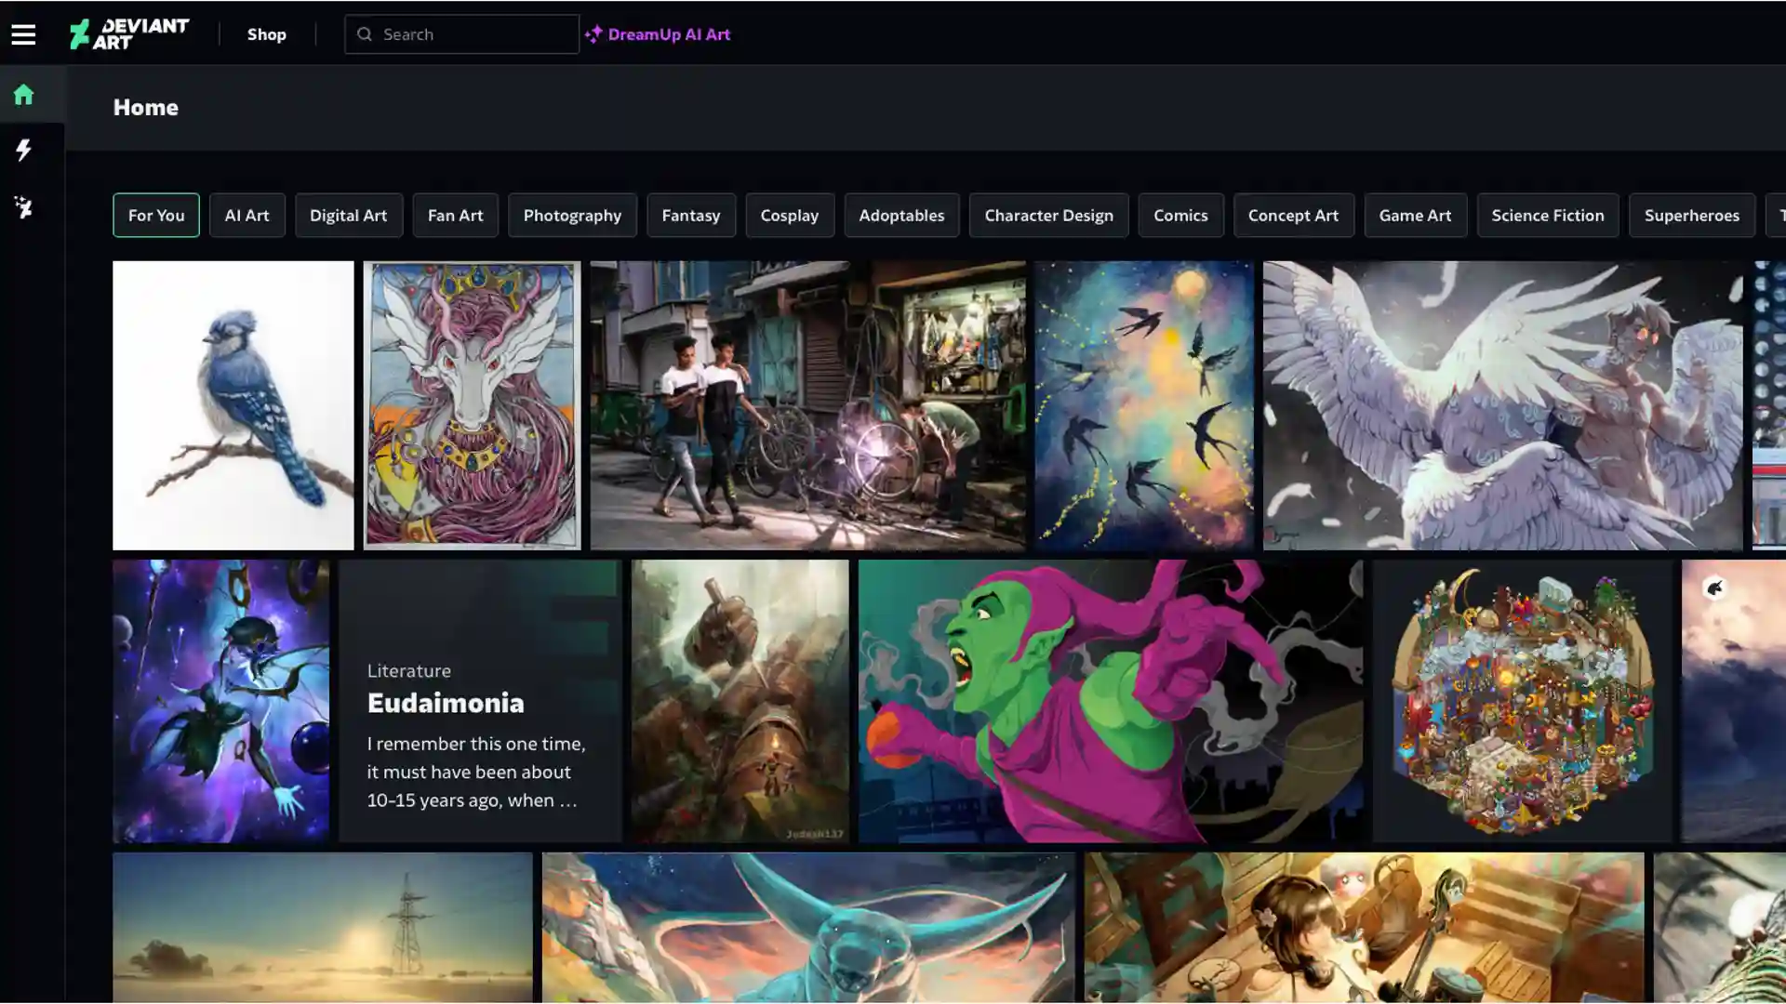
Task: View the Green Goblin artwork
Action: [x=1110, y=702]
